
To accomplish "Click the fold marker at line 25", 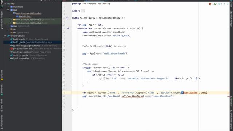I will pos(71,68).
